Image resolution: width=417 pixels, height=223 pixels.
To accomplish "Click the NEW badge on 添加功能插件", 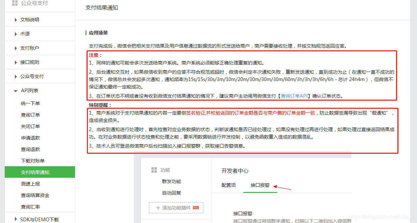I will (x=196, y=208).
